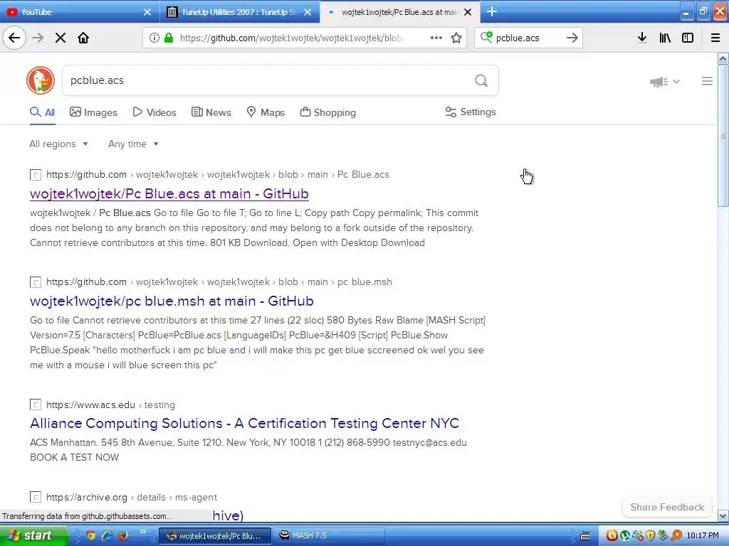This screenshot has width=729, height=546.
Task: Focus the toolbar search box with pcblue.acs
Action: point(528,38)
